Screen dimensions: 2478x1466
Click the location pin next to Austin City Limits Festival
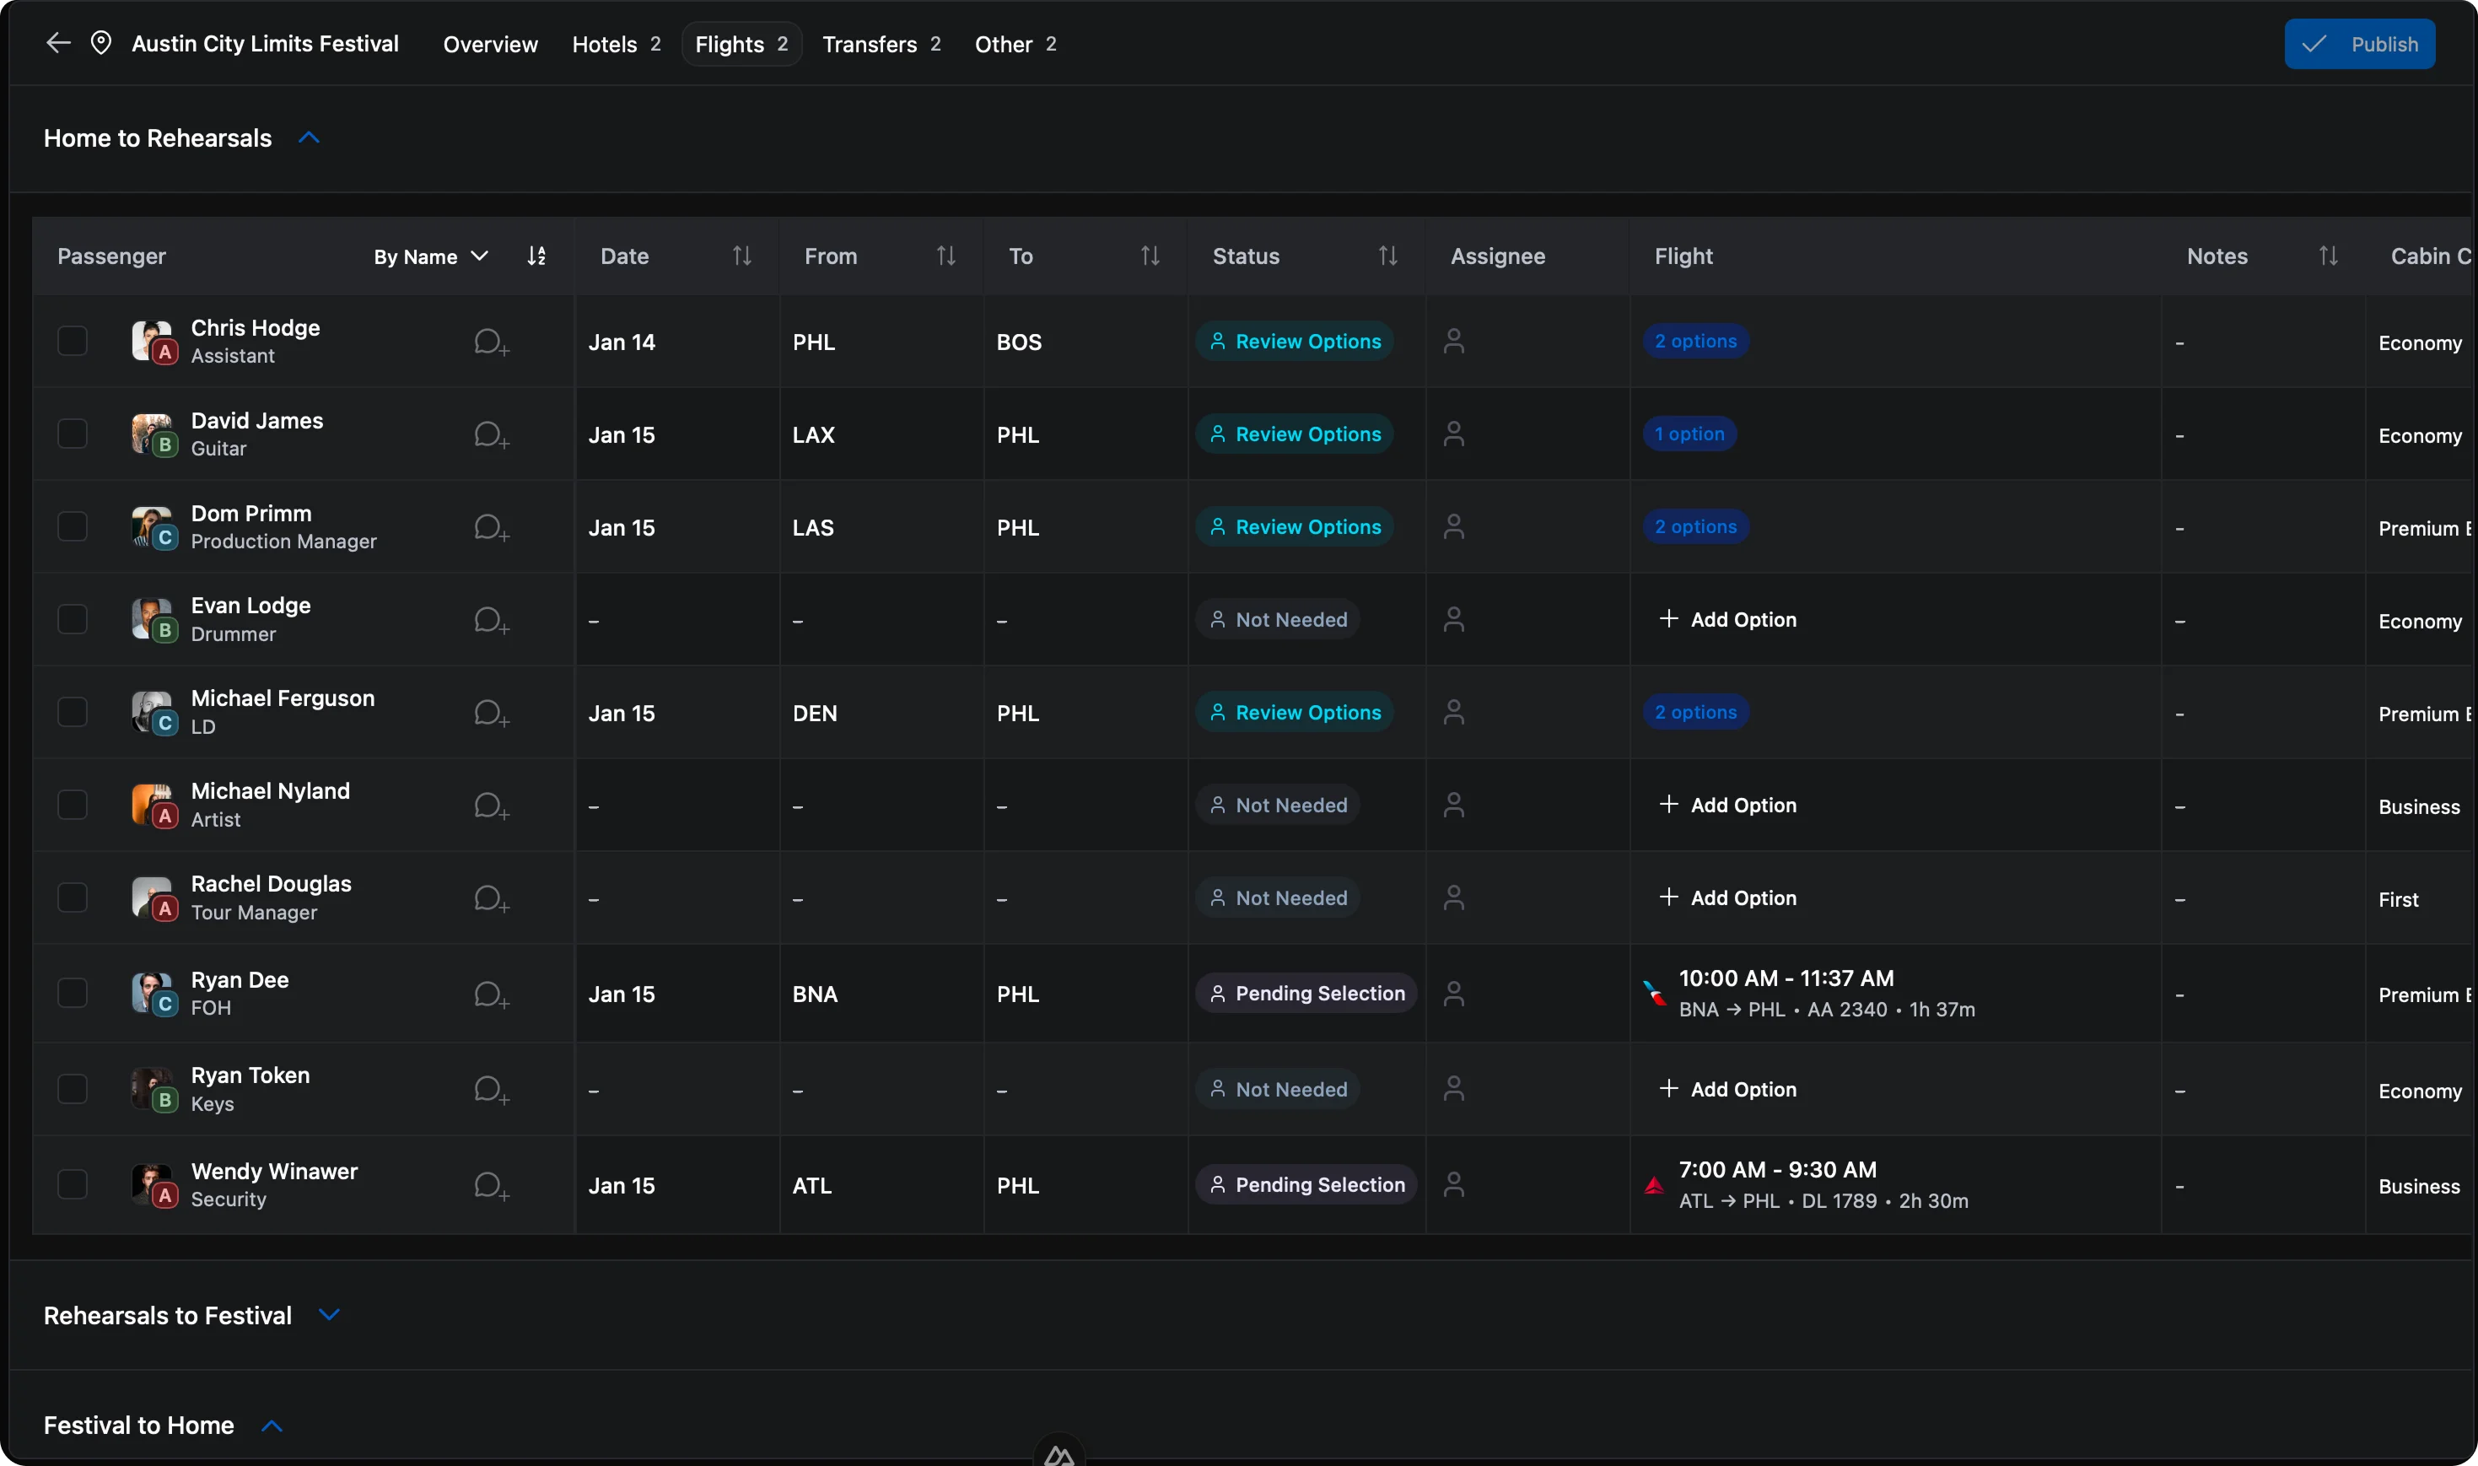coord(102,42)
